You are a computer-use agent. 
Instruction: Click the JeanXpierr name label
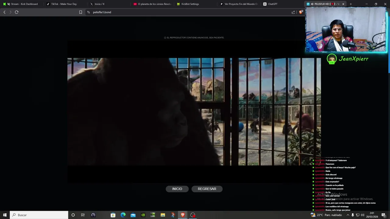click(353, 59)
